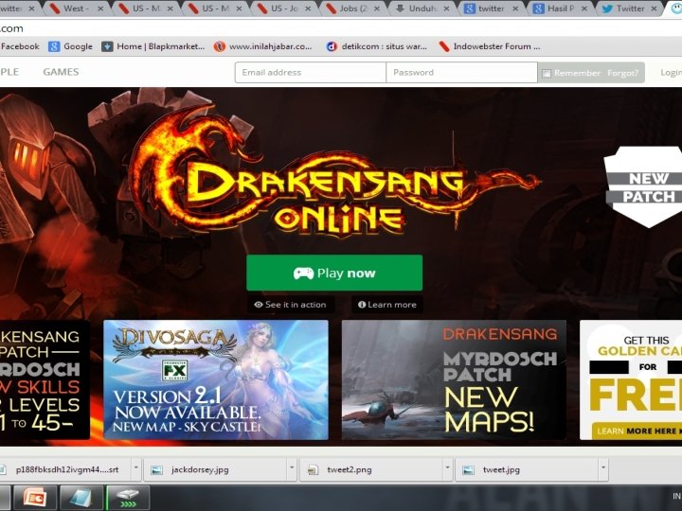
Task: Open the detikcom bookmark
Action: click(377, 46)
